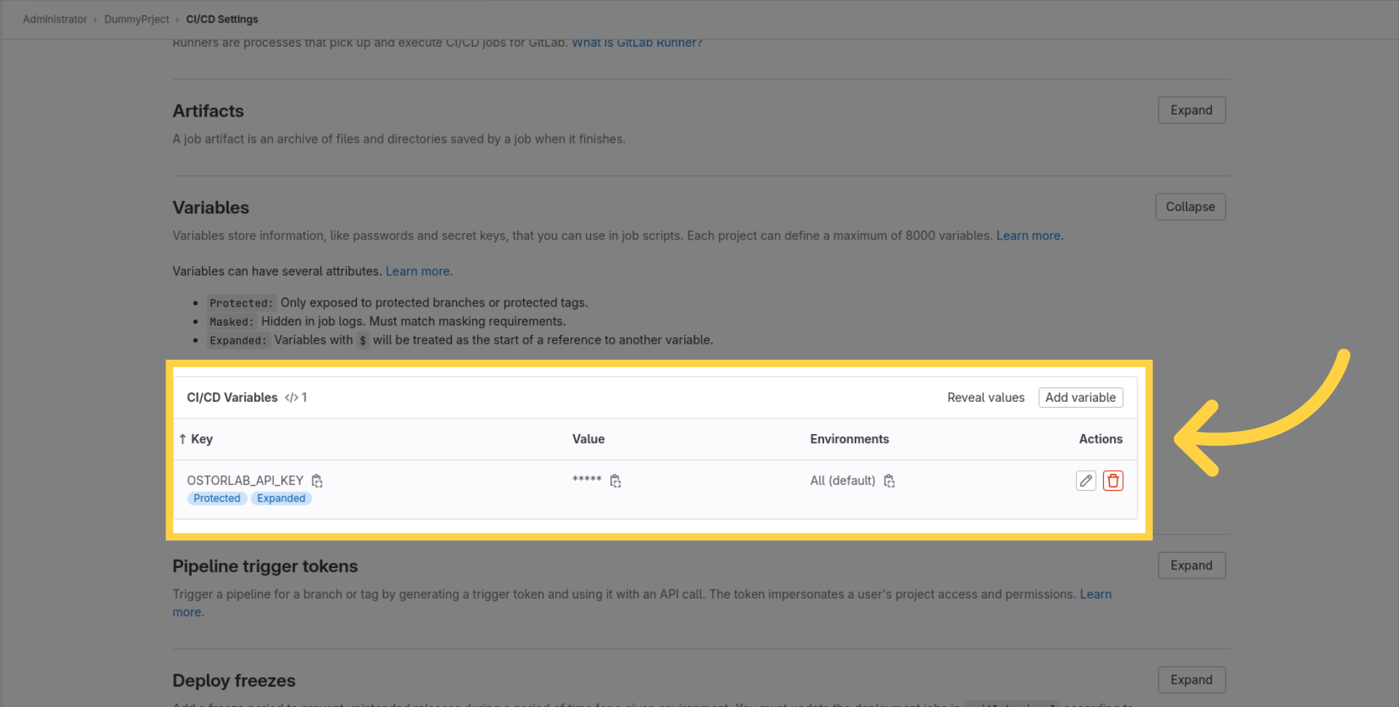Edit the OSTORLAB_API_KEY variable
1399x707 pixels.
1086,481
